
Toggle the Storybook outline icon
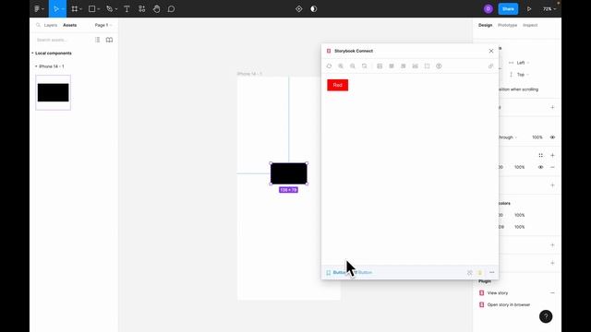click(x=427, y=66)
